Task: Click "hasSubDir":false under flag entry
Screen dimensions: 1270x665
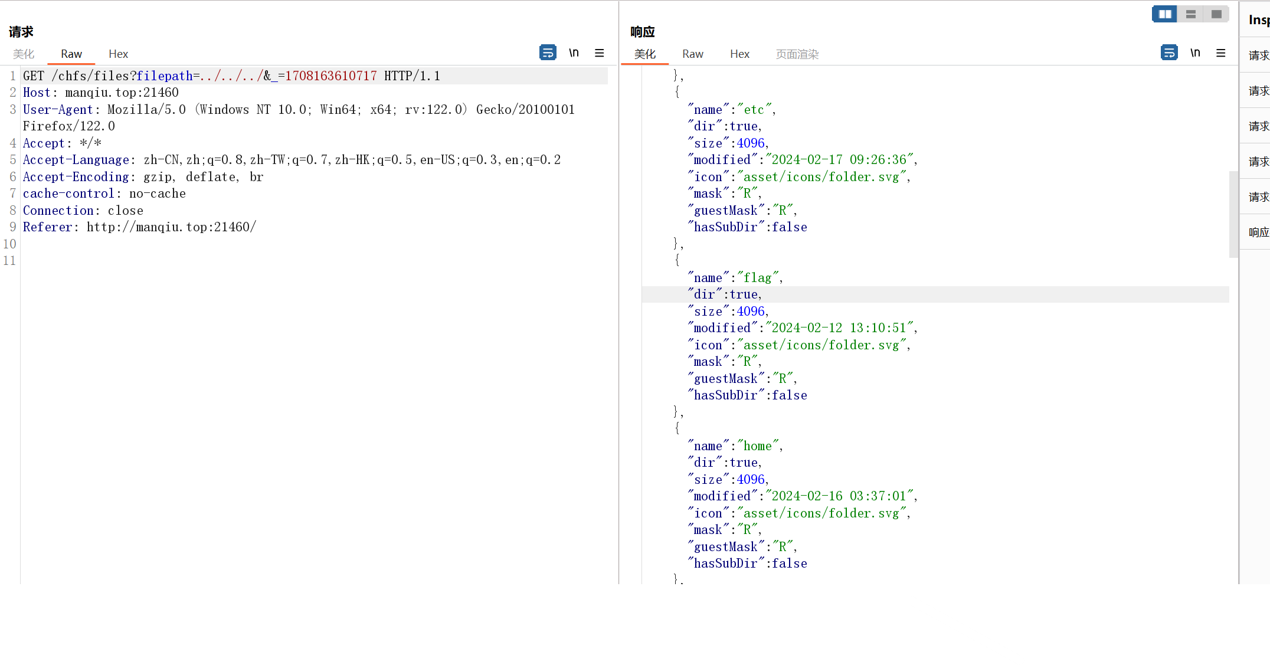Action: tap(748, 395)
